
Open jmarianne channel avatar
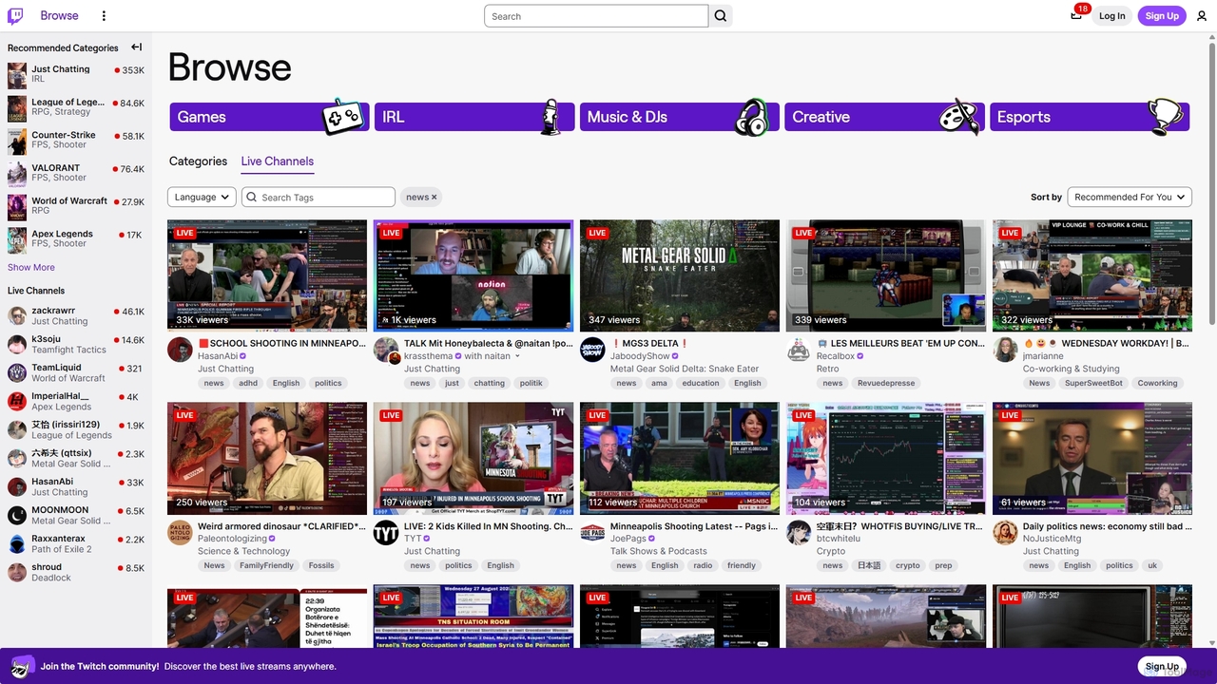[1005, 349]
